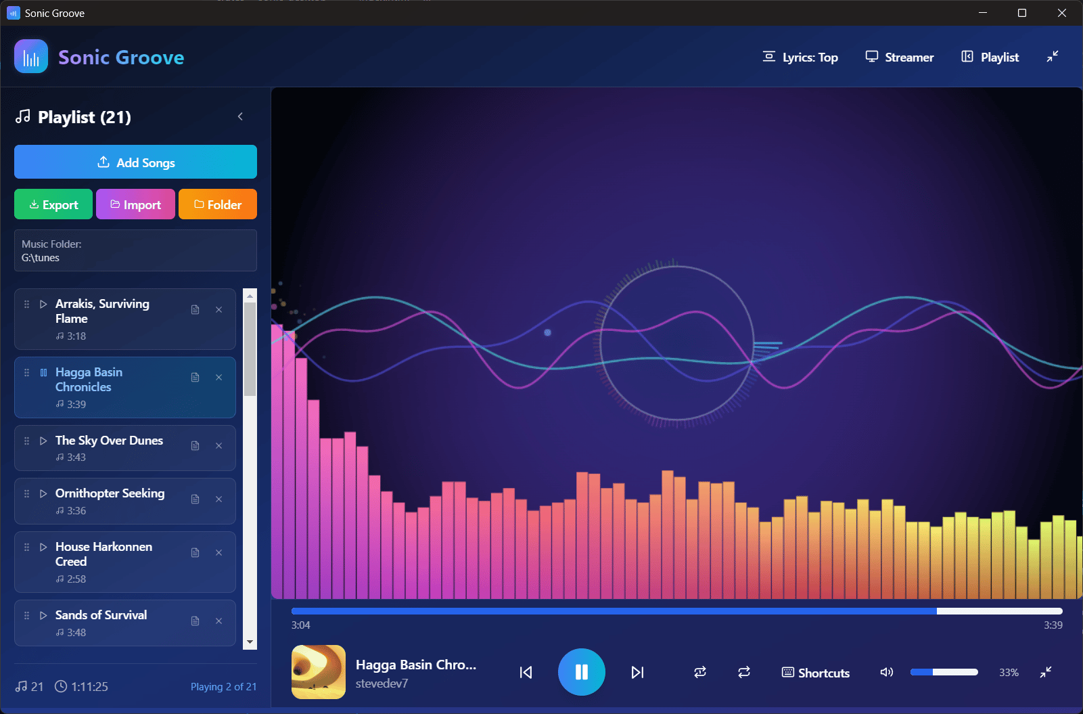Image resolution: width=1083 pixels, height=714 pixels.
Task: Mute audio with speaker icon
Action: [x=887, y=672]
